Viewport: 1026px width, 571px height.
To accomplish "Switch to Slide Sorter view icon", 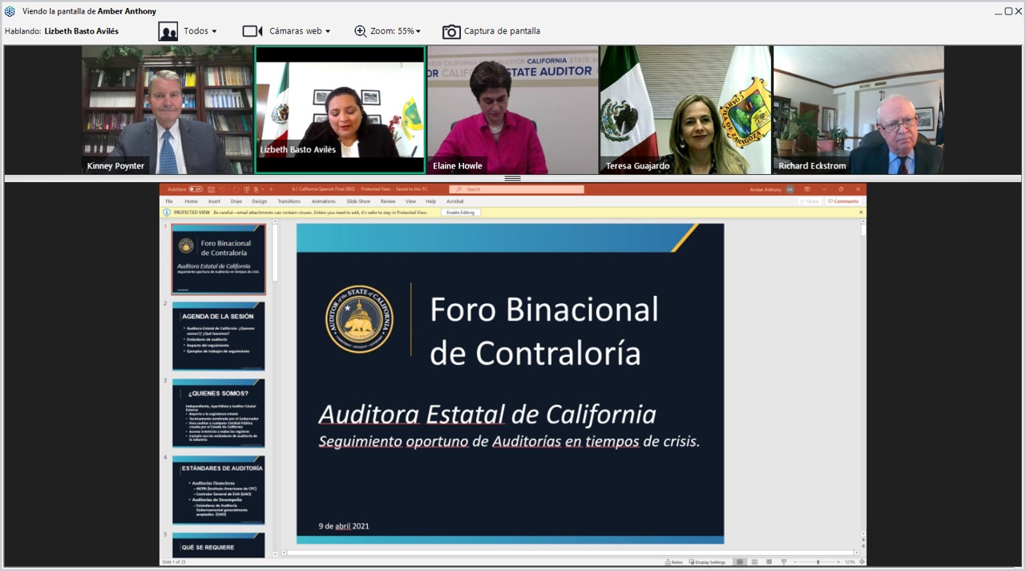I will (x=753, y=562).
